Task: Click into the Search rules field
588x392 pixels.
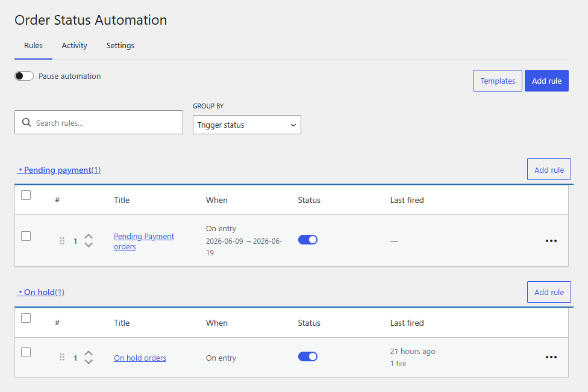Action: tap(99, 122)
